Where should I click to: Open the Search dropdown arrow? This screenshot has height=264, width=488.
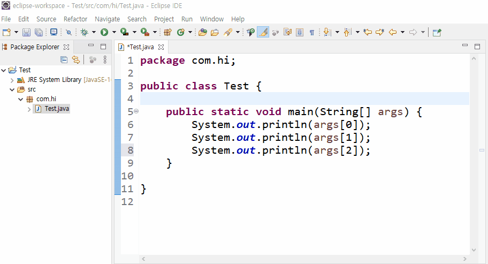click(238, 32)
